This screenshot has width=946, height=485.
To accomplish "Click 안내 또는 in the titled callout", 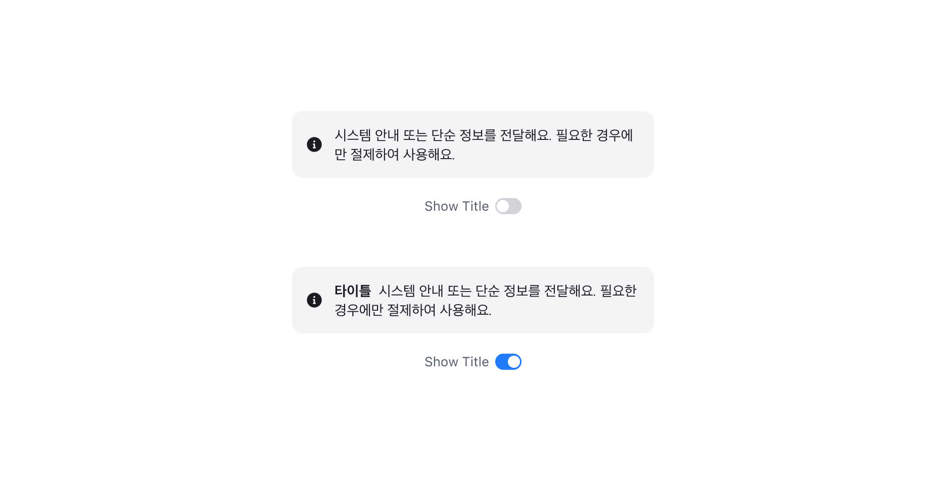I will tap(445, 291).
